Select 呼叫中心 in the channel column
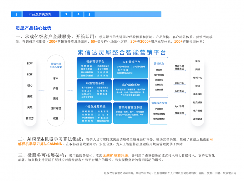 click(x=198, y=78)
